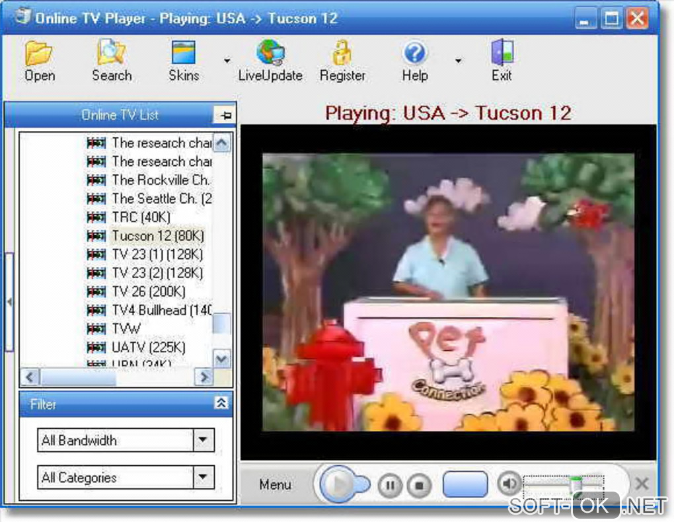Click horizontal scroll right arrow in channel list
The image size is (674, 522).
[x=204, y=377]
